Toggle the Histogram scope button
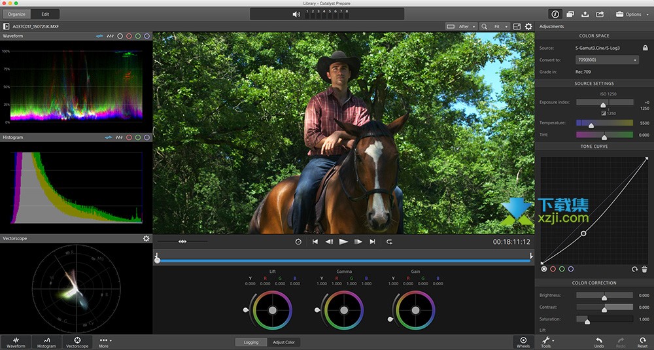 click(x=46, y=342)
